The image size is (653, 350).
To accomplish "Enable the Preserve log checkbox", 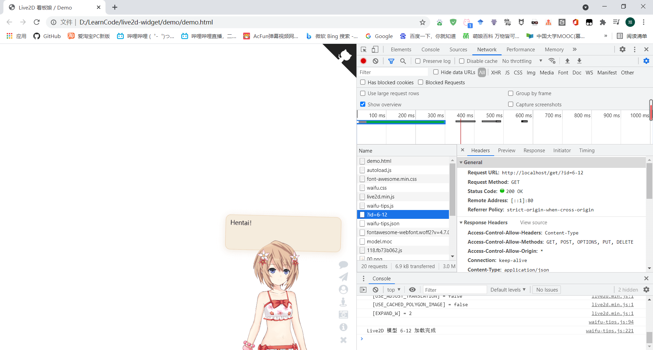I will 418,61.
